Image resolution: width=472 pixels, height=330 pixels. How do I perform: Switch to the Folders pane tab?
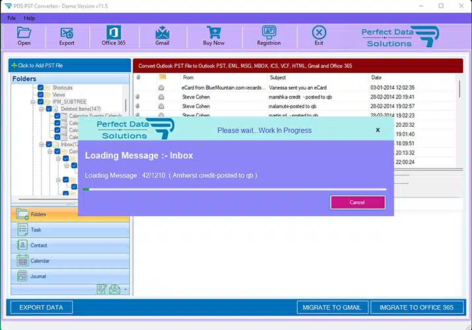pos(70,214)
